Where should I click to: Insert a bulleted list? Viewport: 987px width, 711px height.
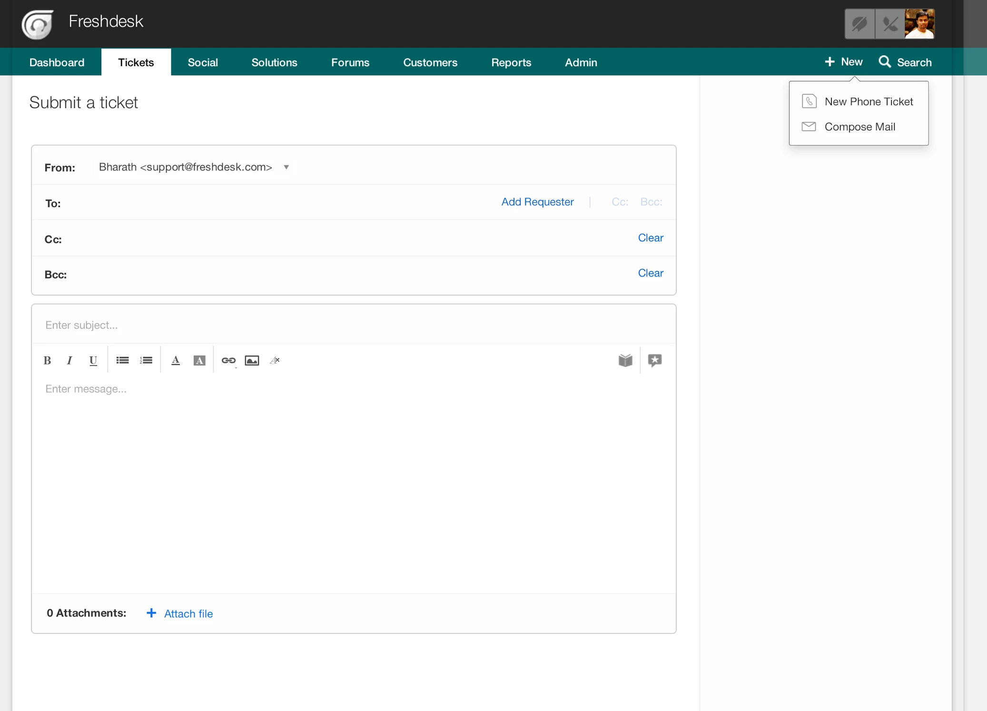click(122, 360)
